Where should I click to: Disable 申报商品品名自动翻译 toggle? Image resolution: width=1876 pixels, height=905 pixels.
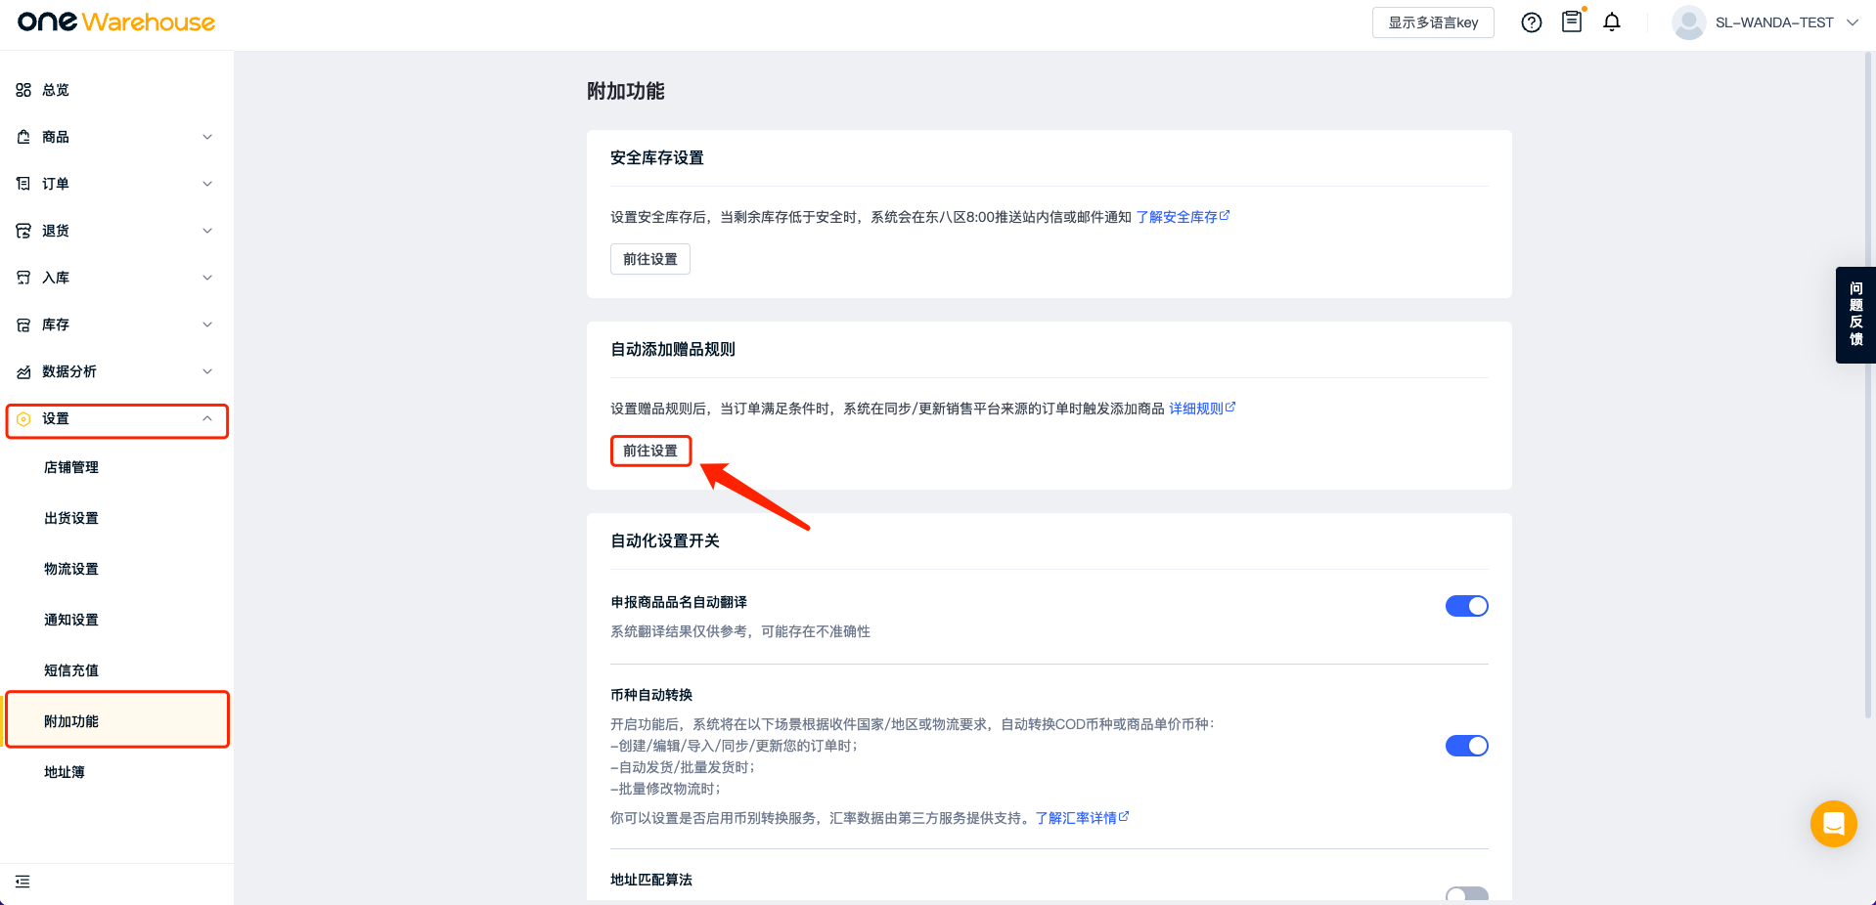[x=1466, y=606]
